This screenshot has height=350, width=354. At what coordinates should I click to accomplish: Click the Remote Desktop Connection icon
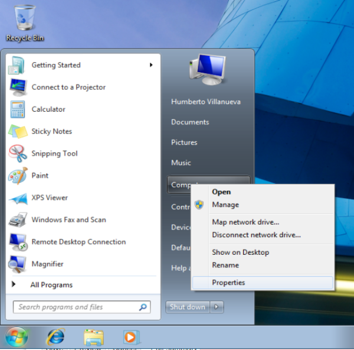point(18,242)
